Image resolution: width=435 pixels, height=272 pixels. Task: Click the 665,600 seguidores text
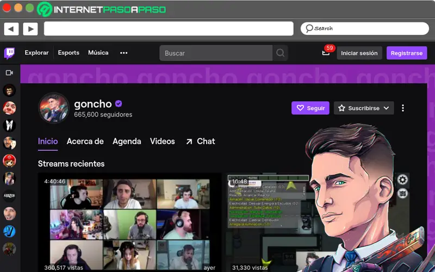tap(103, 115)
